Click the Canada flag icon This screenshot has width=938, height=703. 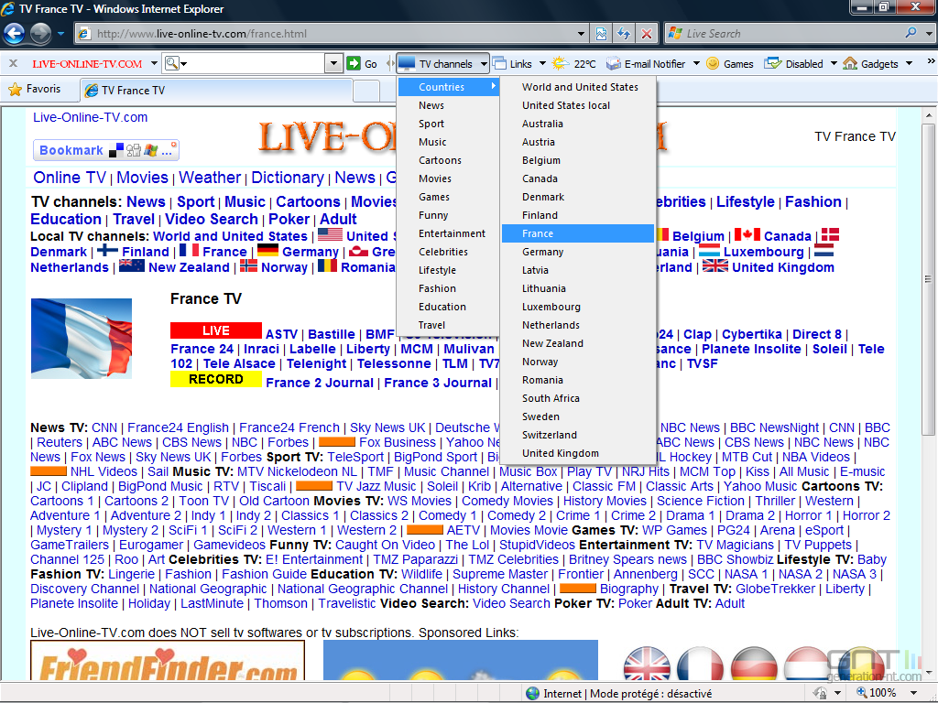coord(747,235)
